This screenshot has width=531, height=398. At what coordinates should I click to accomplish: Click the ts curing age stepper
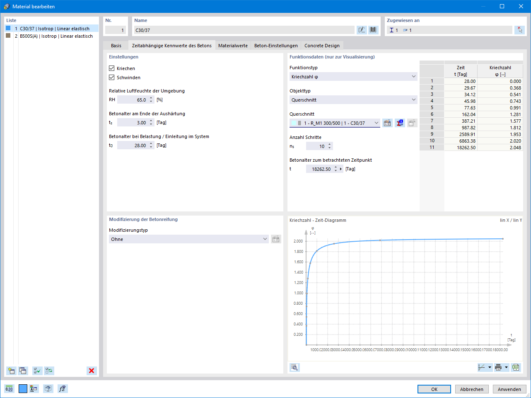[151, 123]
